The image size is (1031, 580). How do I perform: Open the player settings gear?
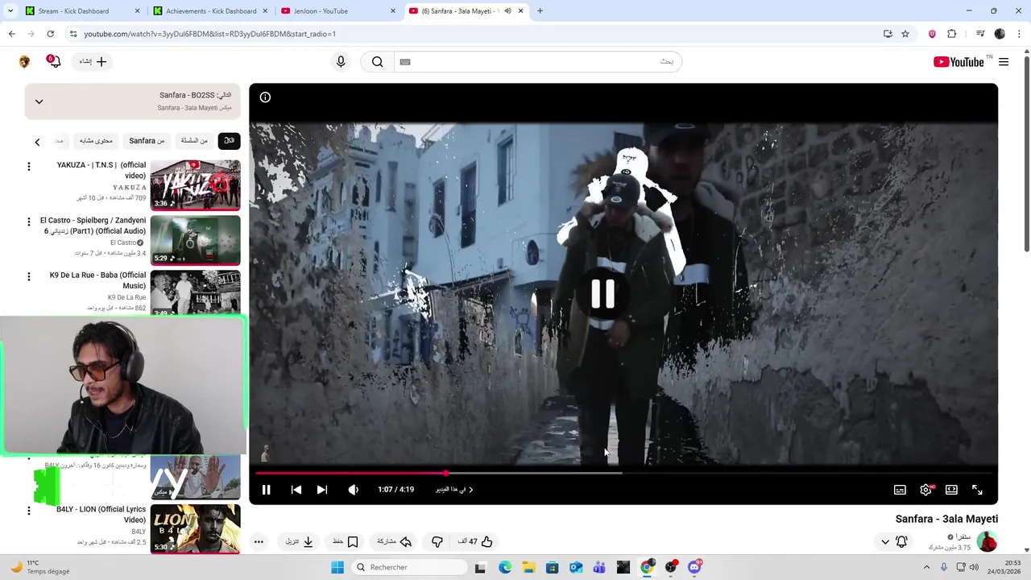[x=925, y=490]
